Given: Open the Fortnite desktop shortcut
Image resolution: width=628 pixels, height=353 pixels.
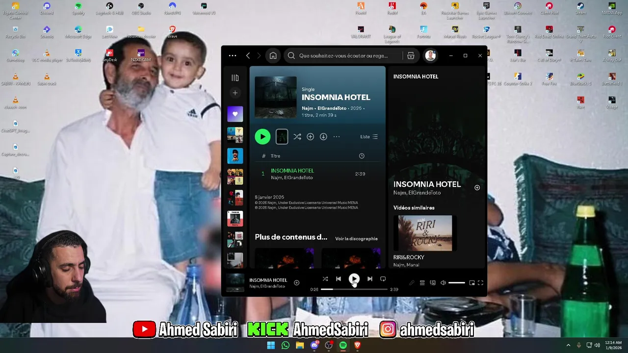Looking at the screenshot, I should click(x=423, y=32).
